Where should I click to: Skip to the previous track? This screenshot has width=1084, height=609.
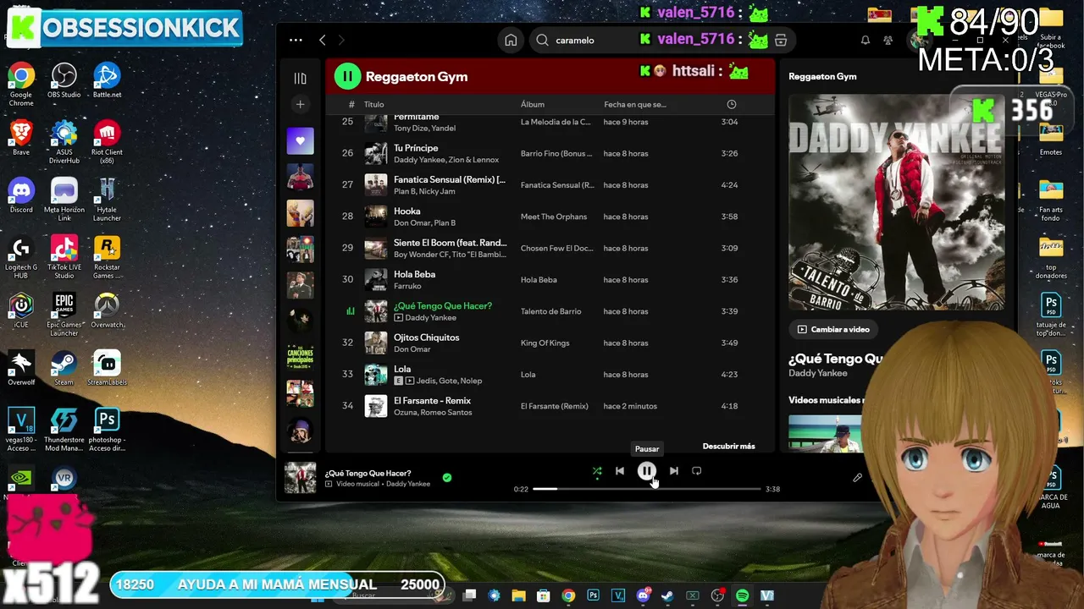(620, 471)
